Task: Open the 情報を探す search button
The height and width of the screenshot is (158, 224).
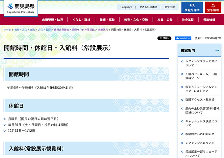Action: click(192, 7)
